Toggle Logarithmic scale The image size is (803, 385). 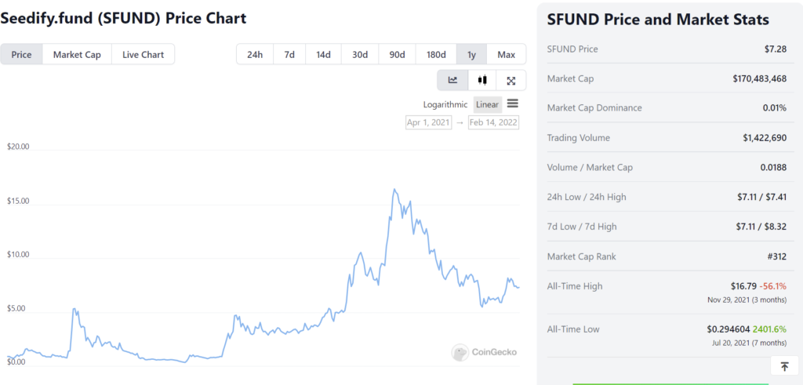click(445, 104)
